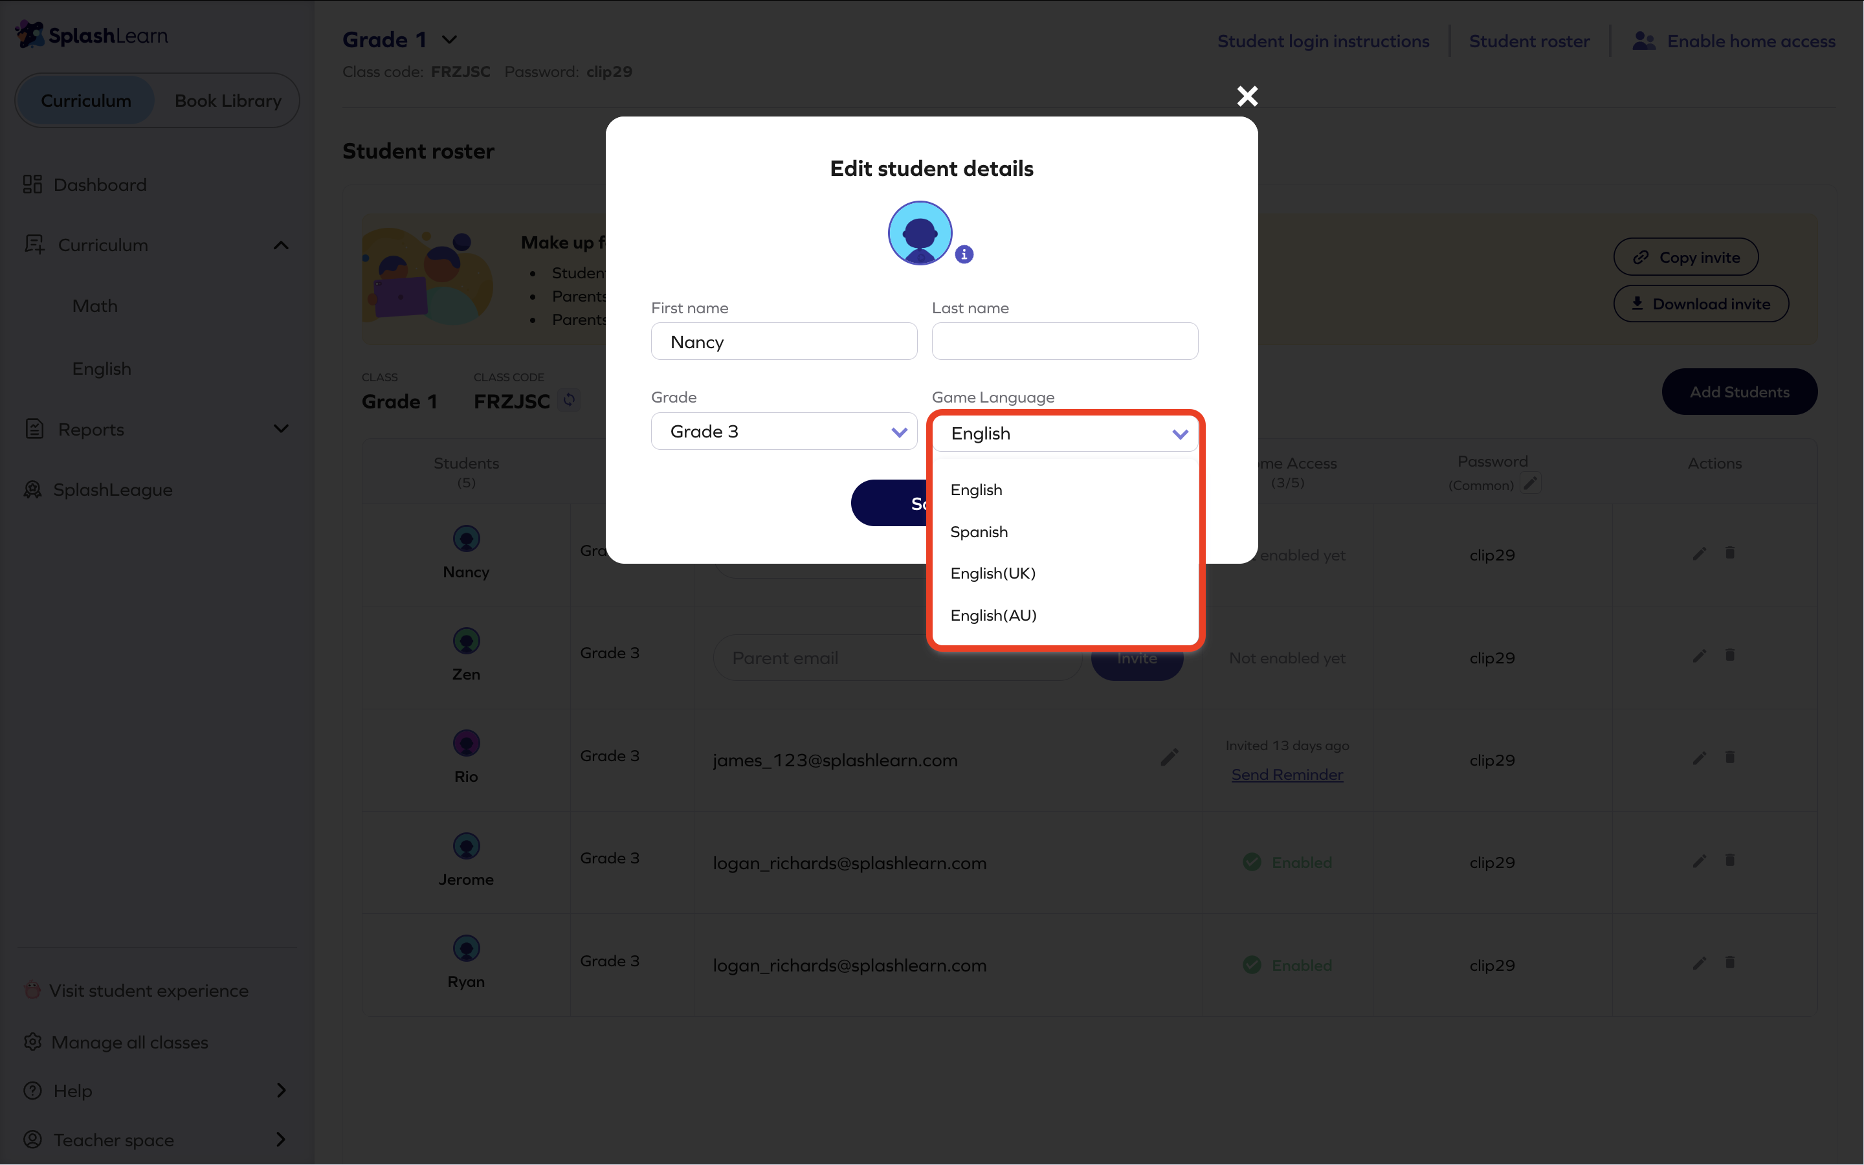Click the Help question mark icon

32,1091
